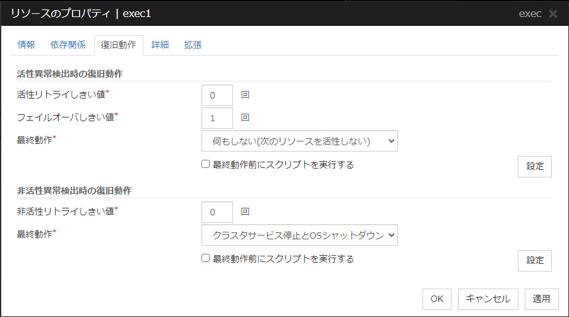
Task: Close the resource properties dialog with X
Action: pos(553,14)
